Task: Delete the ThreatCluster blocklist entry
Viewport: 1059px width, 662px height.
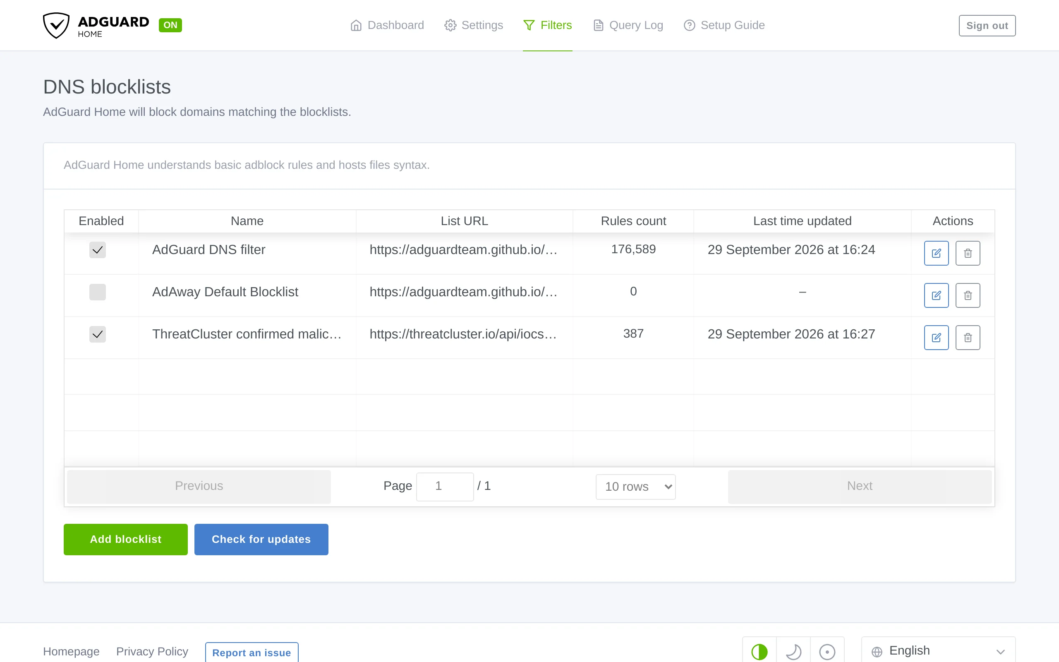Action: 968,338
